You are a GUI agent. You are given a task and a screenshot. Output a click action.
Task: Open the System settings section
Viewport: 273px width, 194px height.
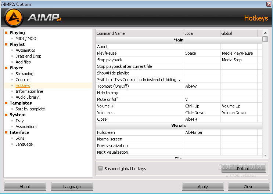click(x=17, y=115)
